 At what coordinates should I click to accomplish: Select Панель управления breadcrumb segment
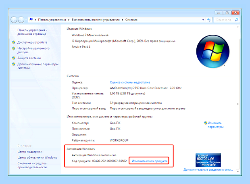coord(52,20)
